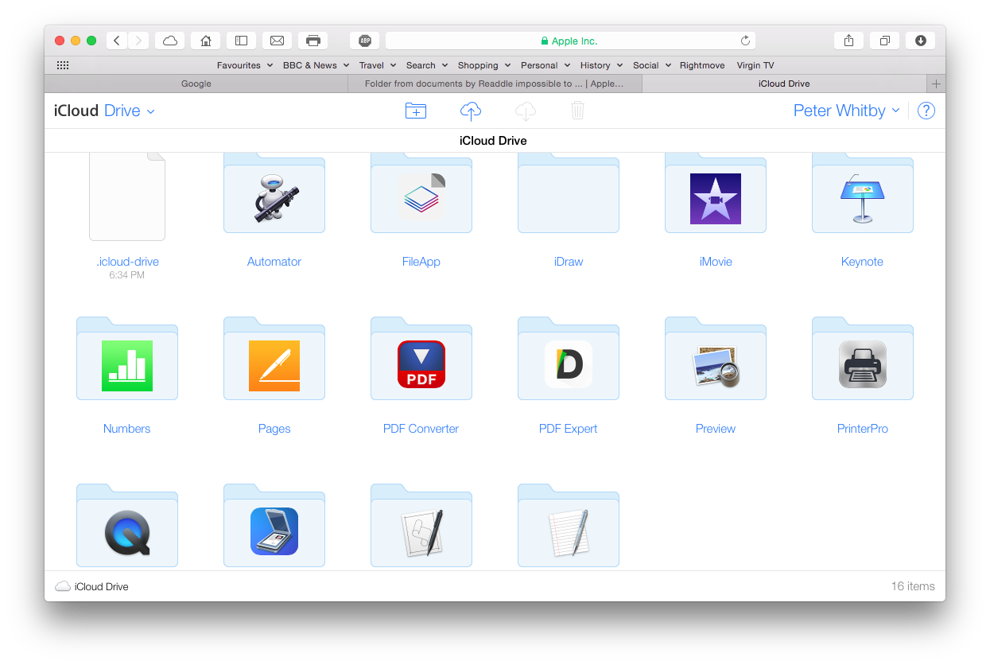Expand the Travel bookmarks menu

click(378, 65)
